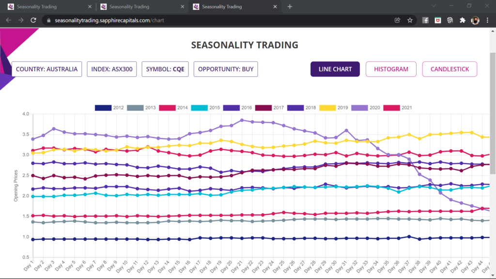Click the share page icon in address bar
Screen dimensions: 496x279
pos(397,20)
